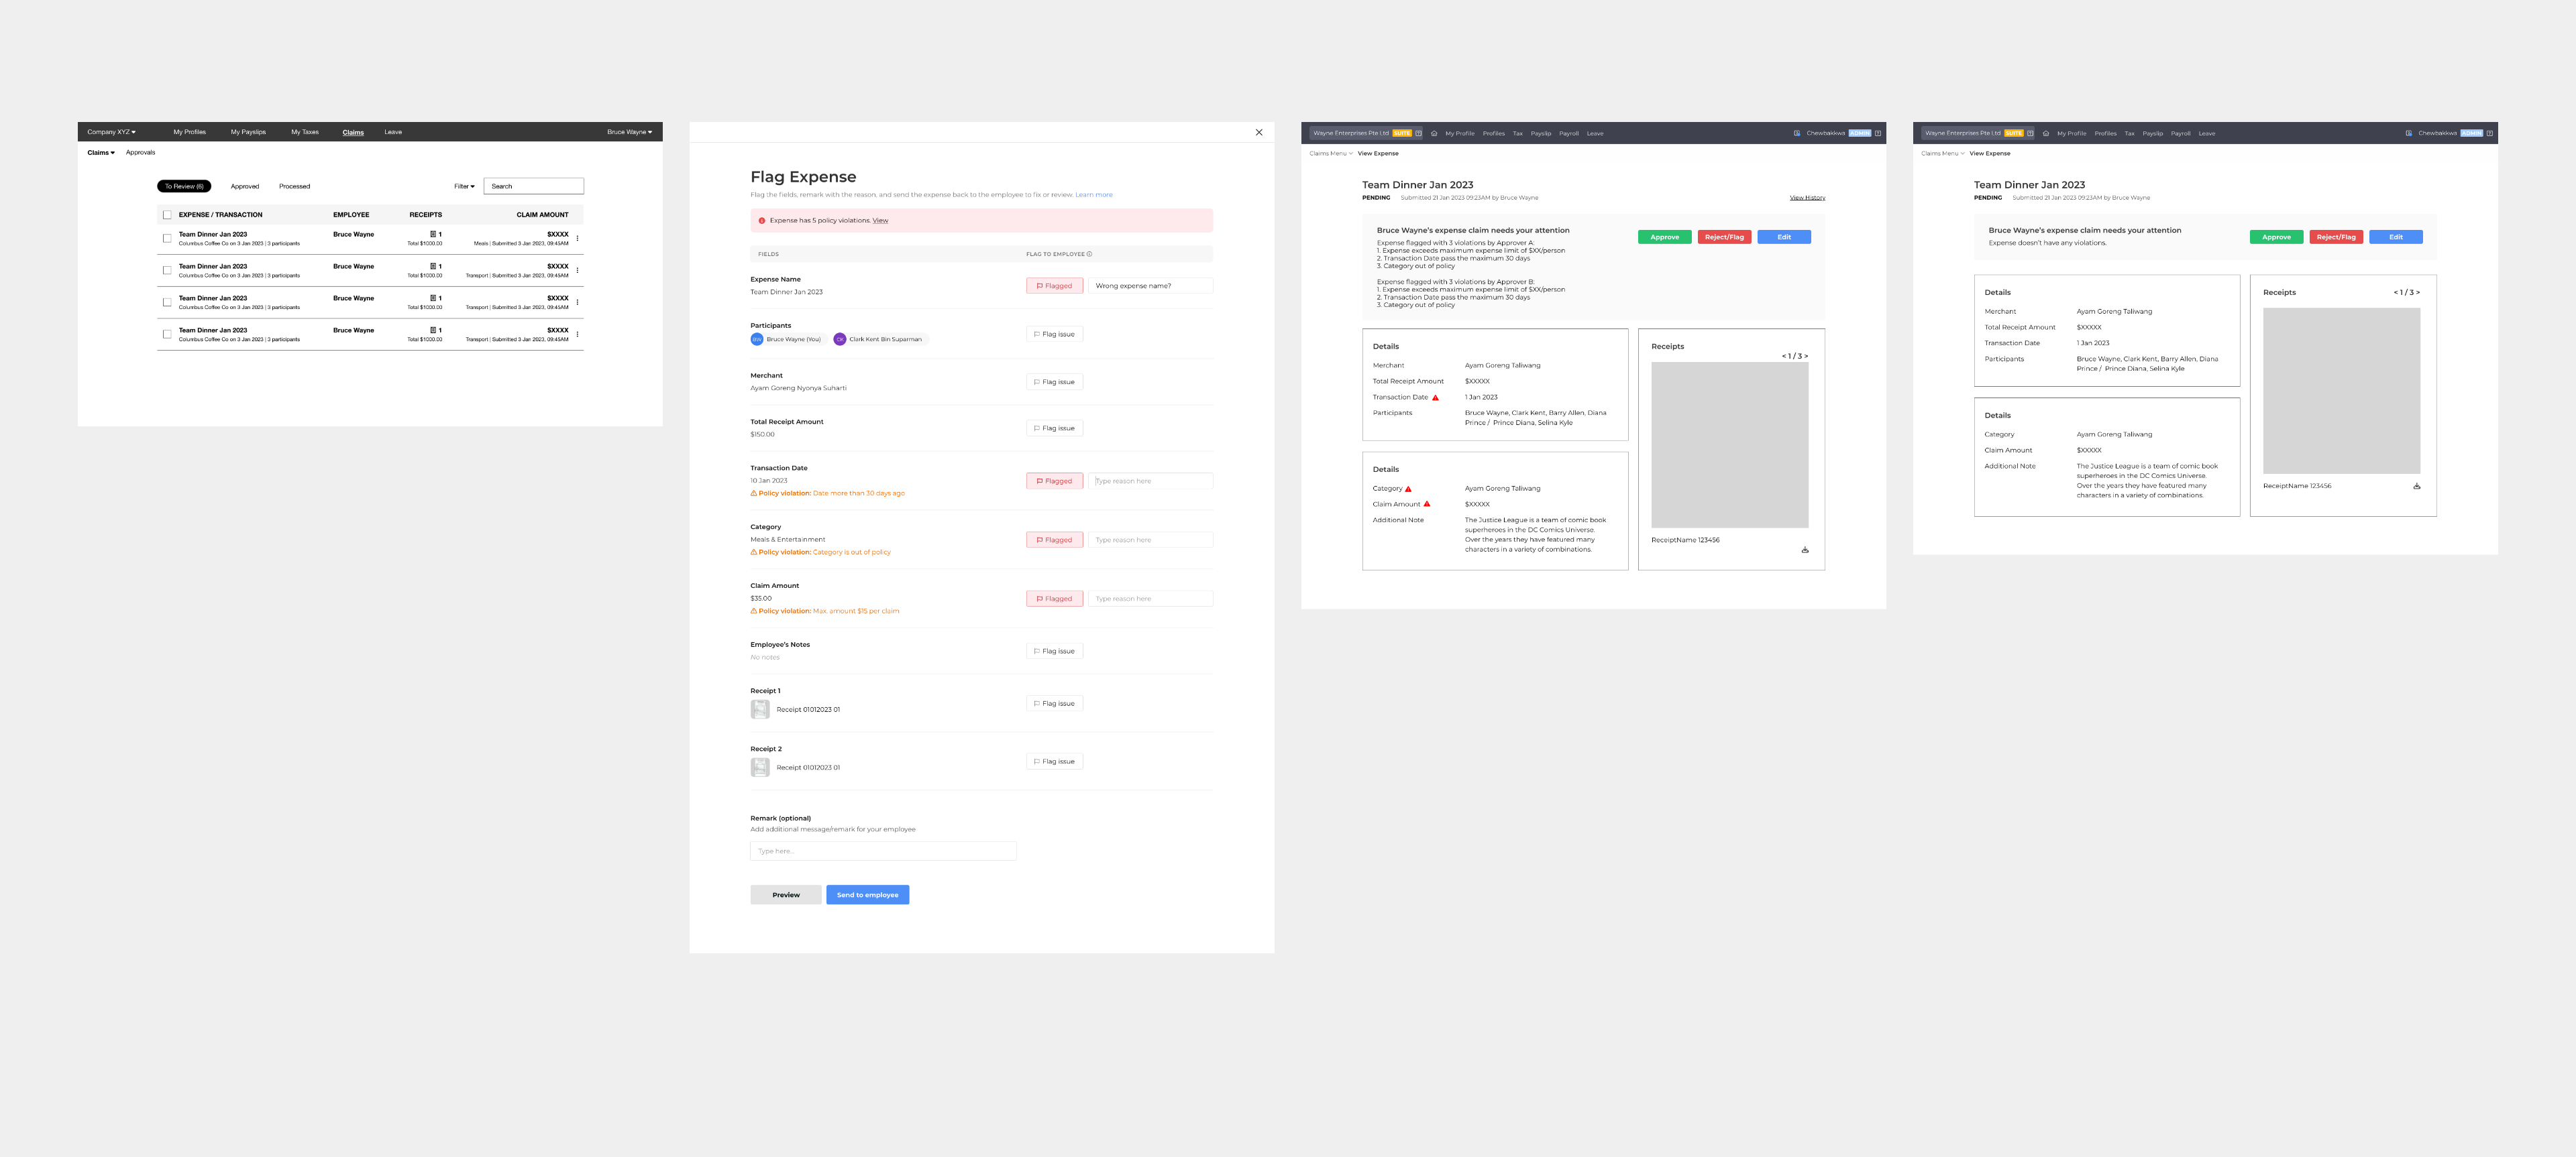Open the View History link
The image size is (2576, 1157).
point(1807,198)
